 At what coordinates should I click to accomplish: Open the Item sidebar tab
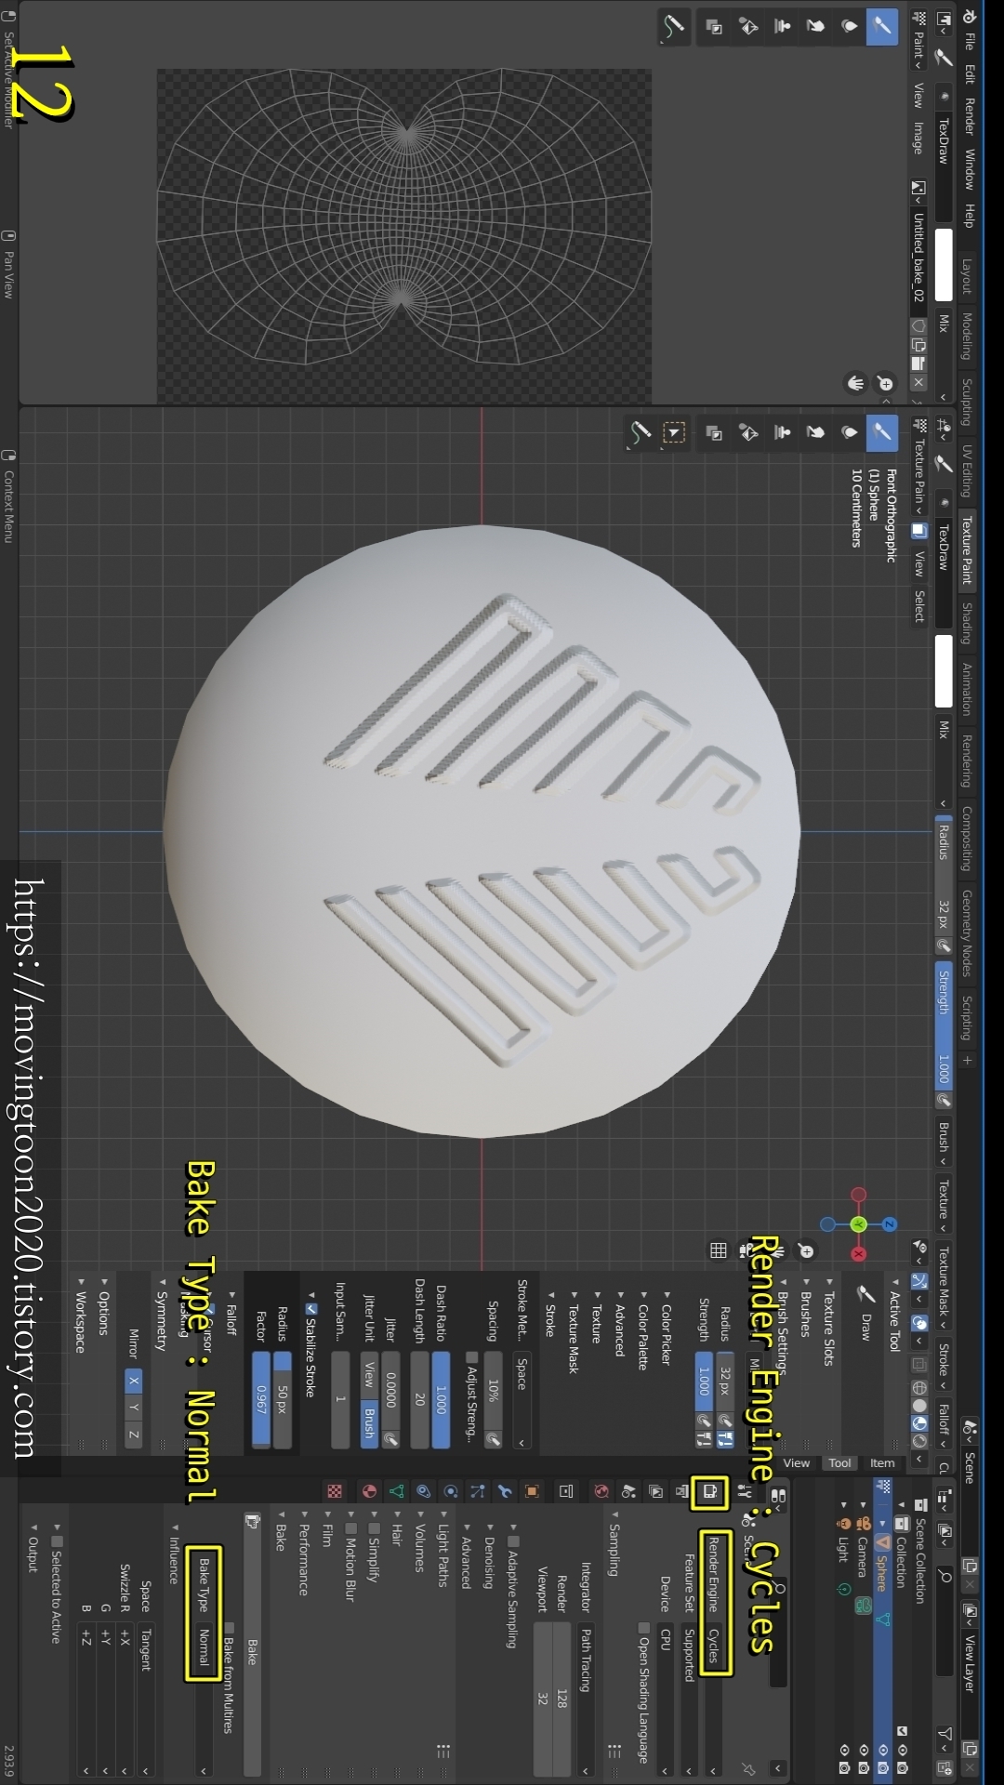pyautogui.click(x=882, y=1463)
